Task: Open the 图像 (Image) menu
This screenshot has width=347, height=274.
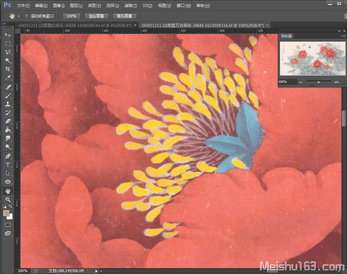Action: (x=59, y=6)
